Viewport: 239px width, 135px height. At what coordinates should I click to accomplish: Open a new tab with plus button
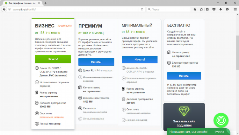46,3
